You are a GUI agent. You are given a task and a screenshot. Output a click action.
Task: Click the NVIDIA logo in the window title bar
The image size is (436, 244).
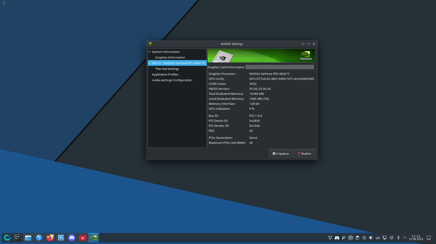(149, 44)
